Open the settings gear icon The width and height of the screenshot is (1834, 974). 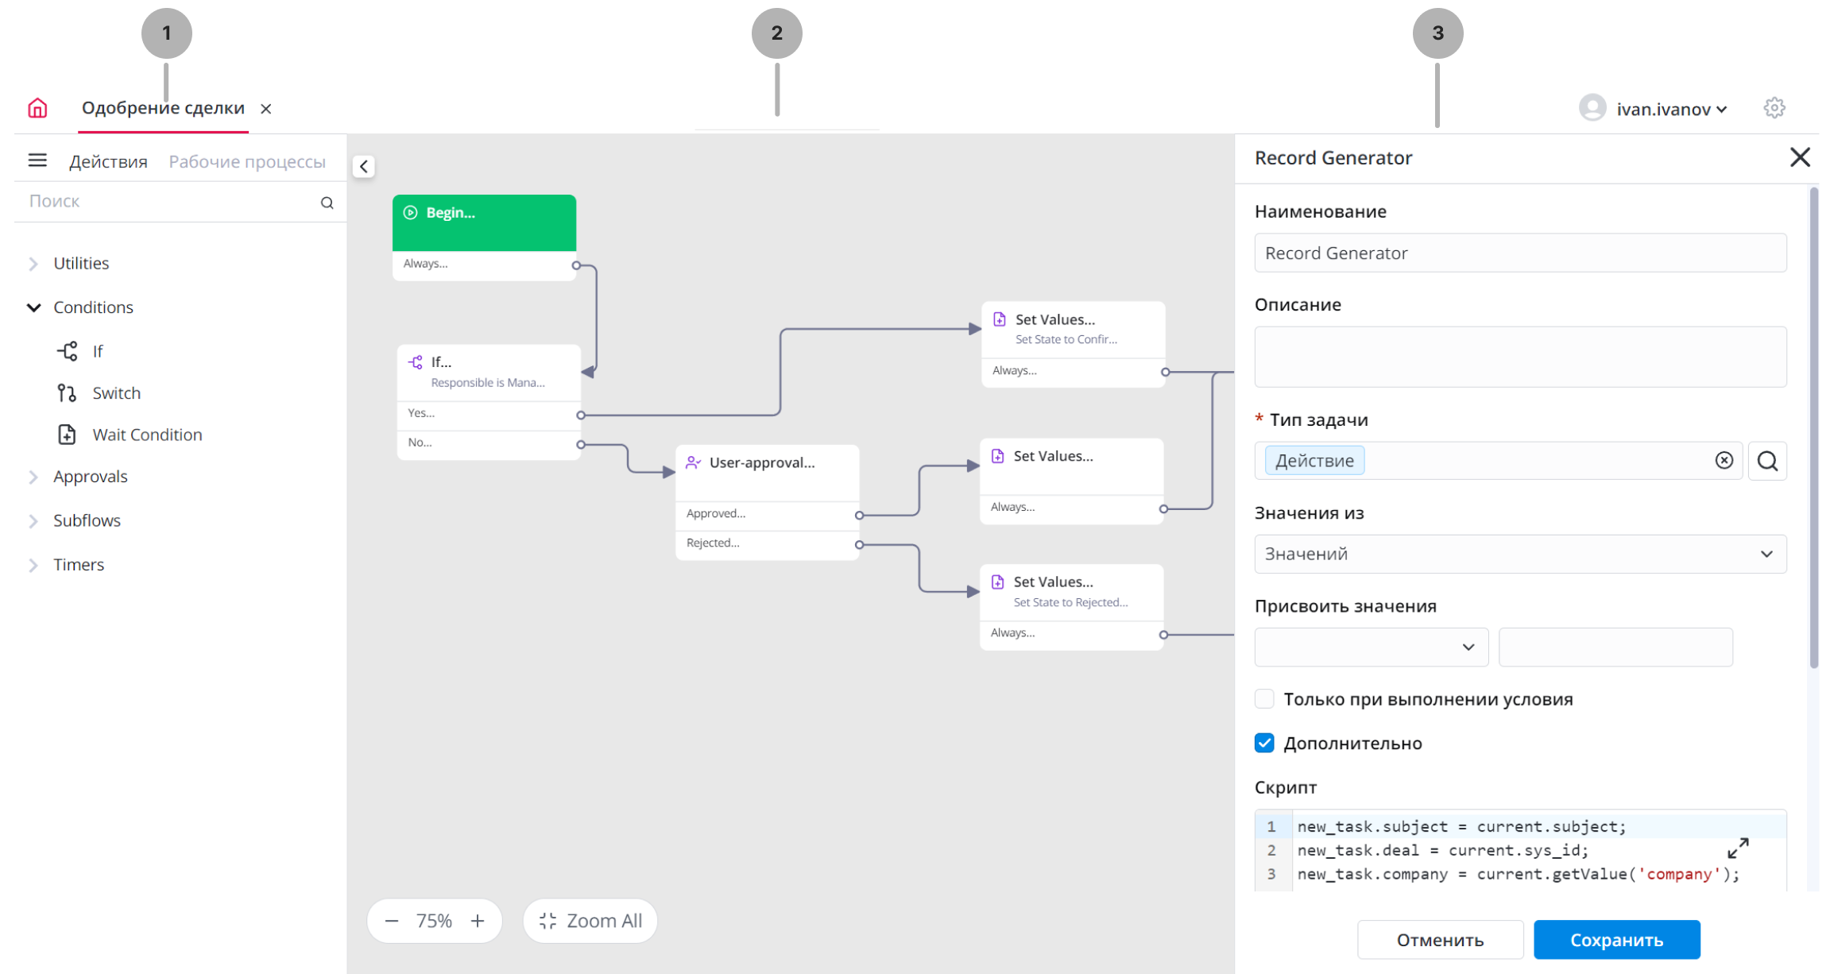click(1774, 108)
